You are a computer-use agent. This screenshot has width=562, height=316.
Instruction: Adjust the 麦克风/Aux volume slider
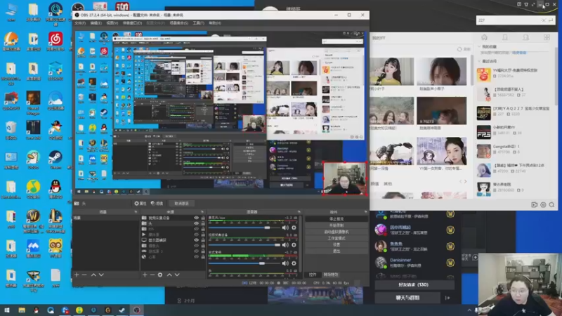(244, 228)
